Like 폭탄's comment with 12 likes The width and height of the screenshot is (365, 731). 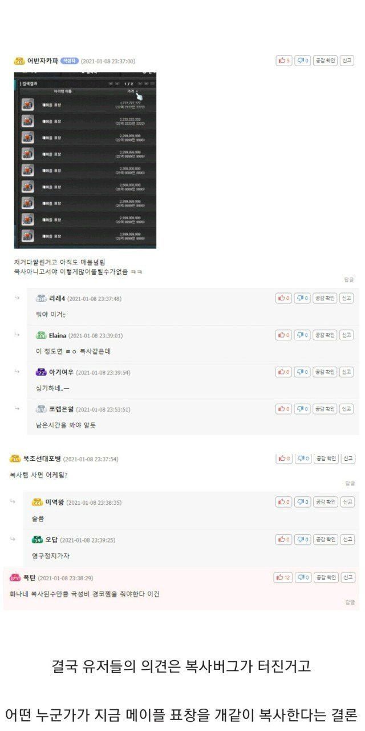click(283, 578)
